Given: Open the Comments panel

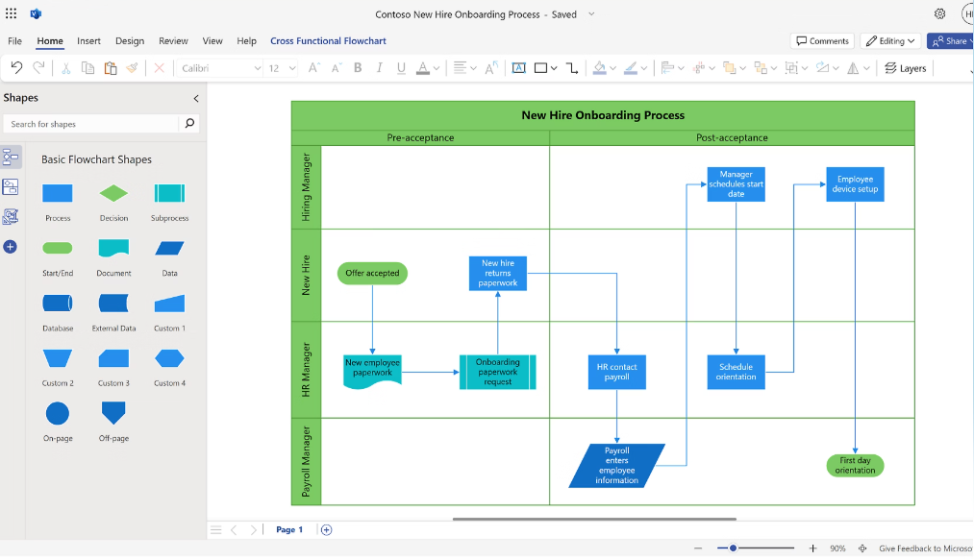Looking at the screenshot, I should [x=822, y=40].
